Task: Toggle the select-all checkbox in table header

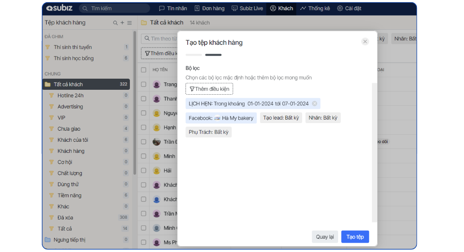Action: [144, 70]
